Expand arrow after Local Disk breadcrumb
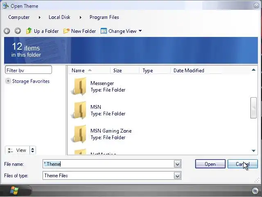This screenshot has height=197, width=262. (80, 17)
